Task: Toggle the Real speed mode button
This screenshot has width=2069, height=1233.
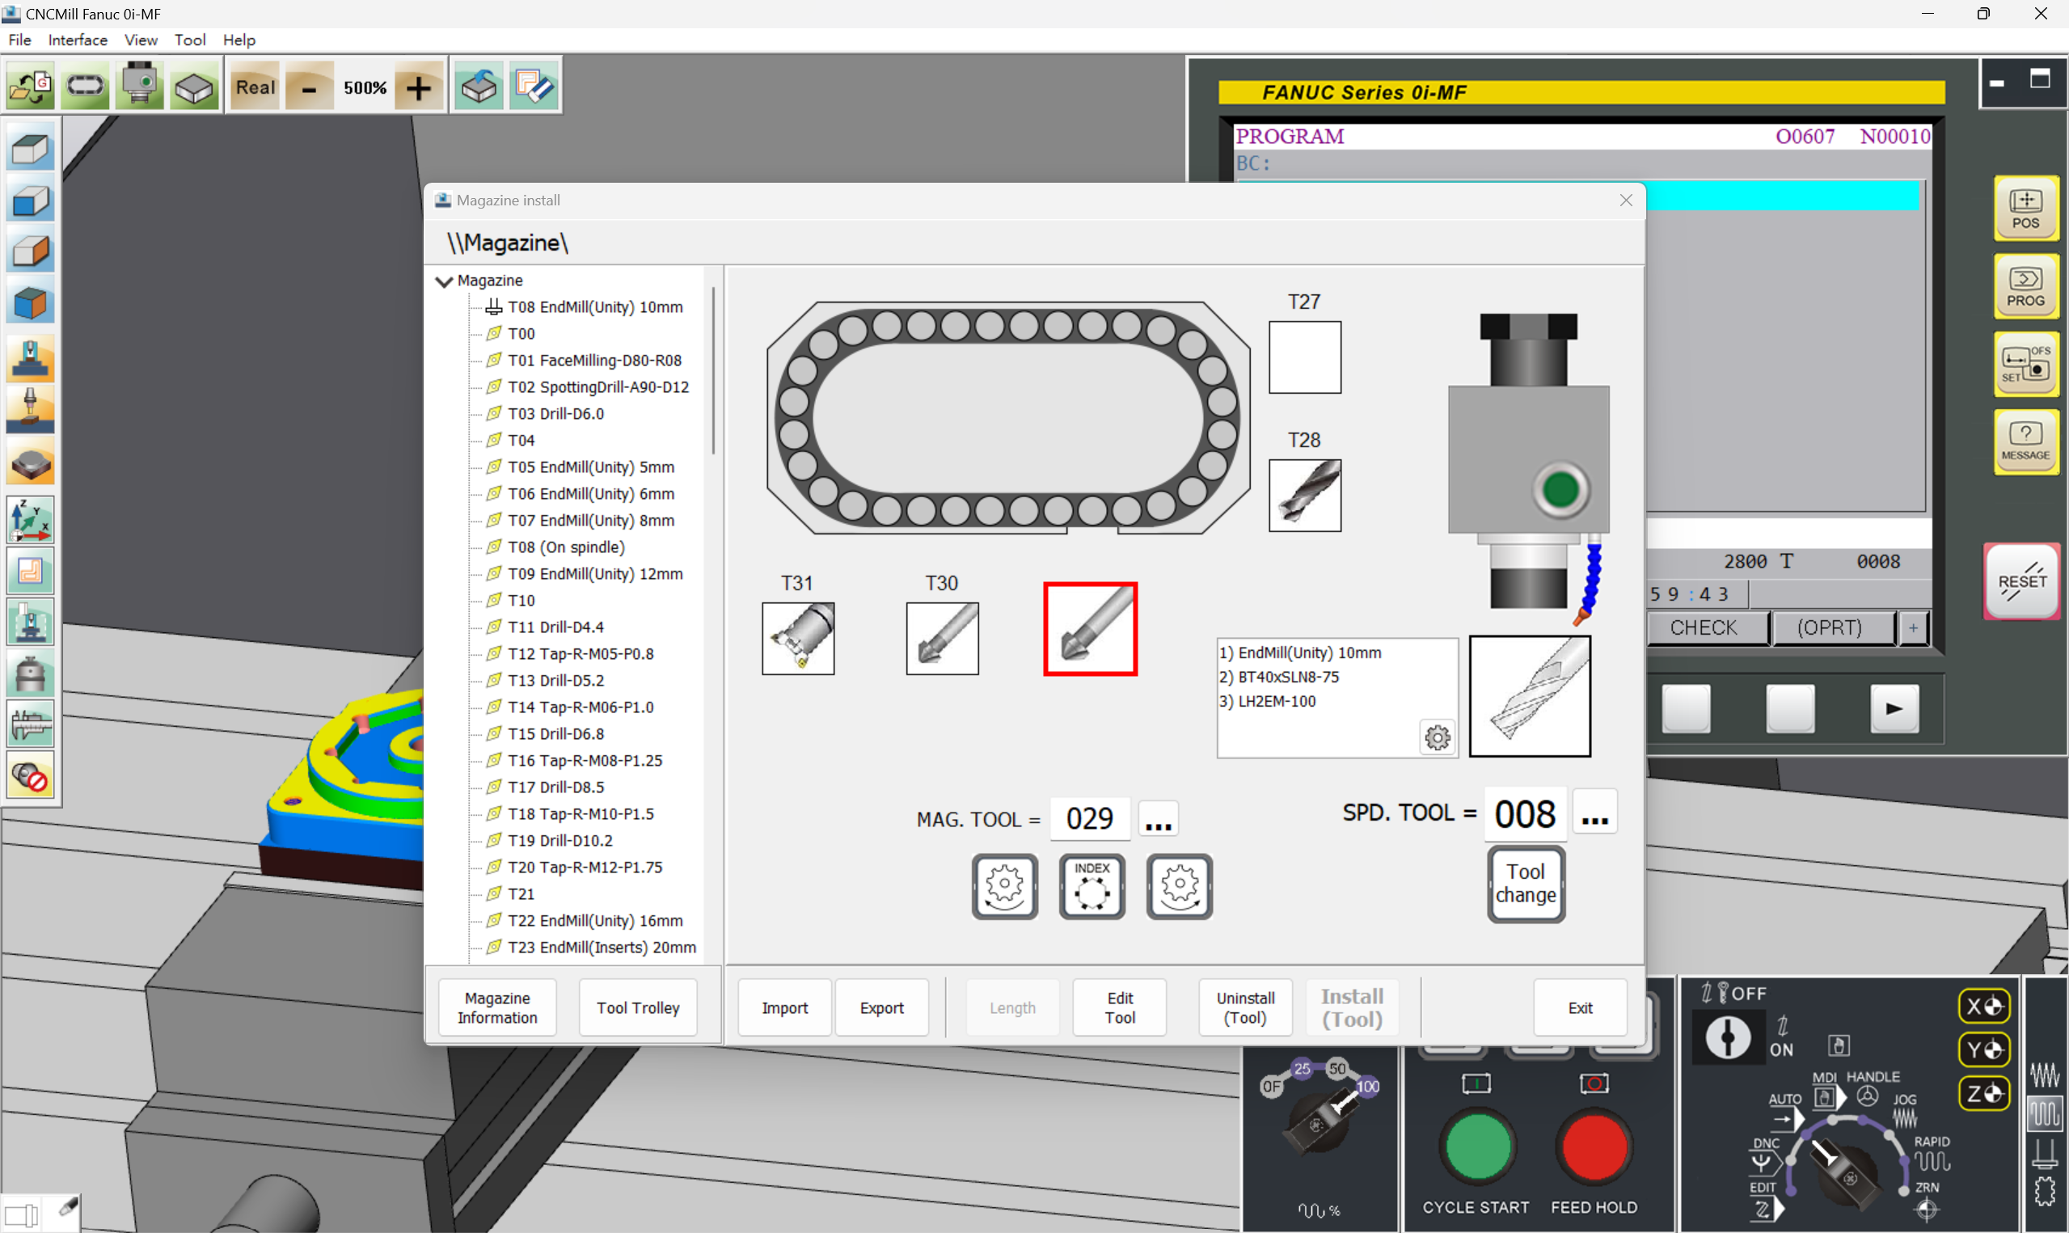Action: pos(255,87)
